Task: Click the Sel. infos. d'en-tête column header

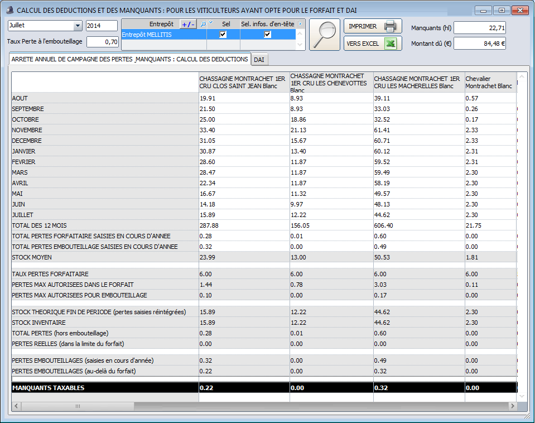Action: point(268,24)
